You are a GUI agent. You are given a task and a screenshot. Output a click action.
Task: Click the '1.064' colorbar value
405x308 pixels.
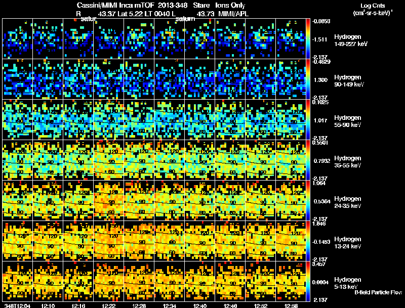(x=319, y=183)
